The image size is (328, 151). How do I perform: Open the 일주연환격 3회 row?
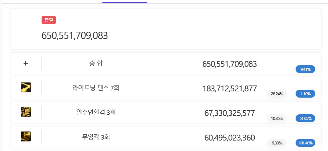[x=96, y=112]
